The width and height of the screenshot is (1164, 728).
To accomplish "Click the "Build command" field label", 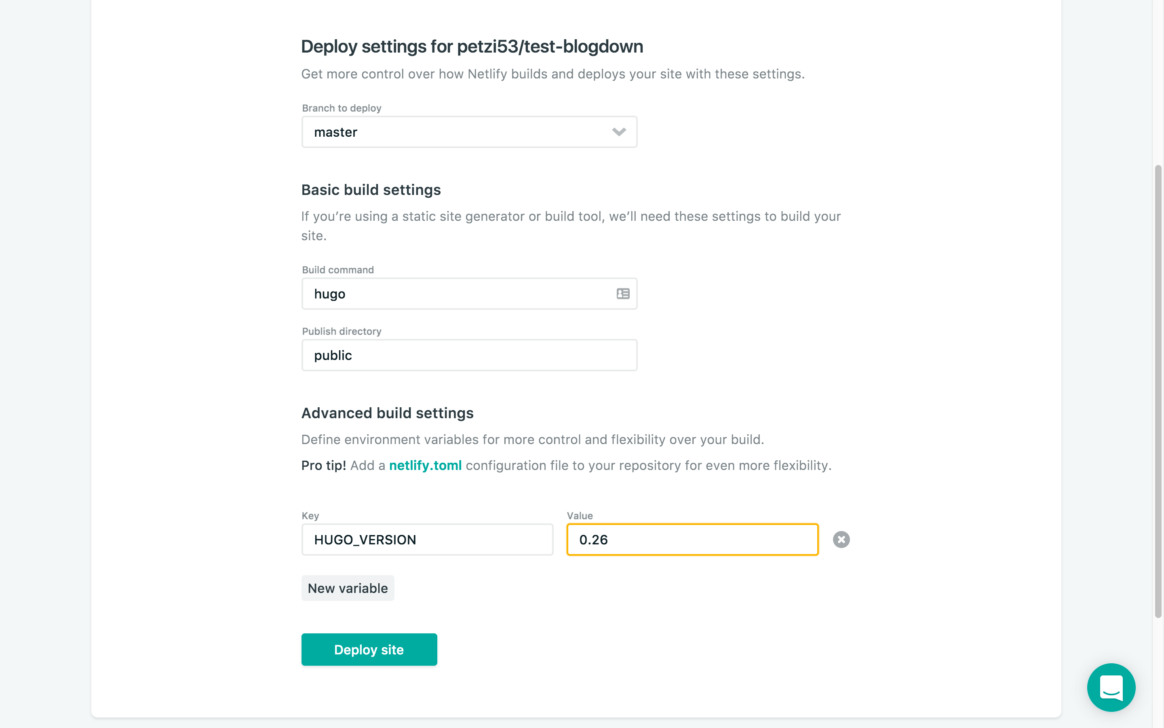I will click(x=337, y=270).
